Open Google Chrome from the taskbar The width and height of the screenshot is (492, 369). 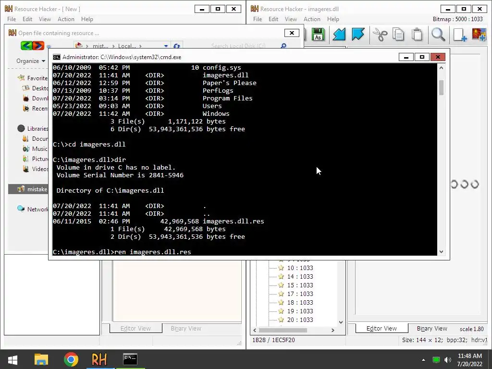71,359
